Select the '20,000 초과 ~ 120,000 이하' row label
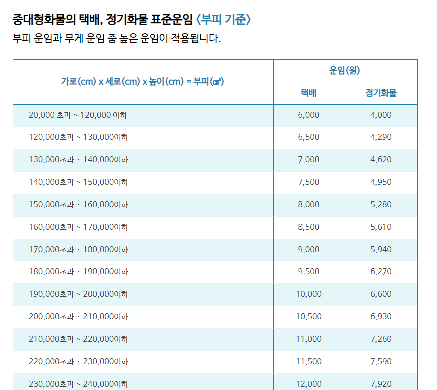 click(78, 115)
